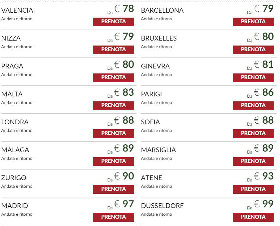
Task: Select the VALENCIA destination title
Action: pos(17,10)
